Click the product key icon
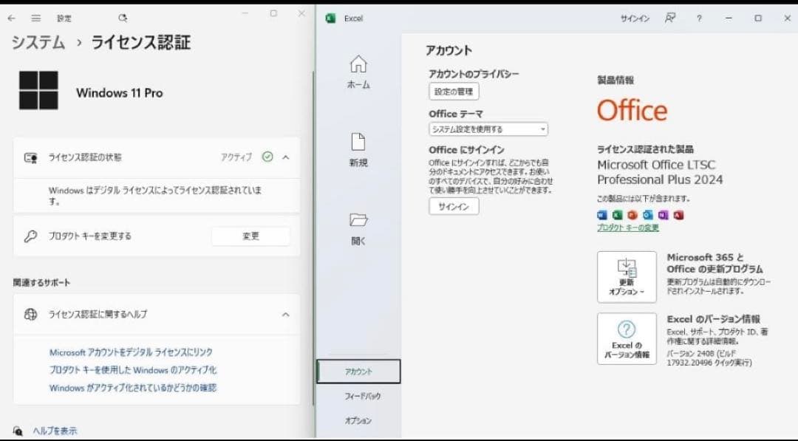This screenshot has height=441, width=798. [x=30, y=236]
